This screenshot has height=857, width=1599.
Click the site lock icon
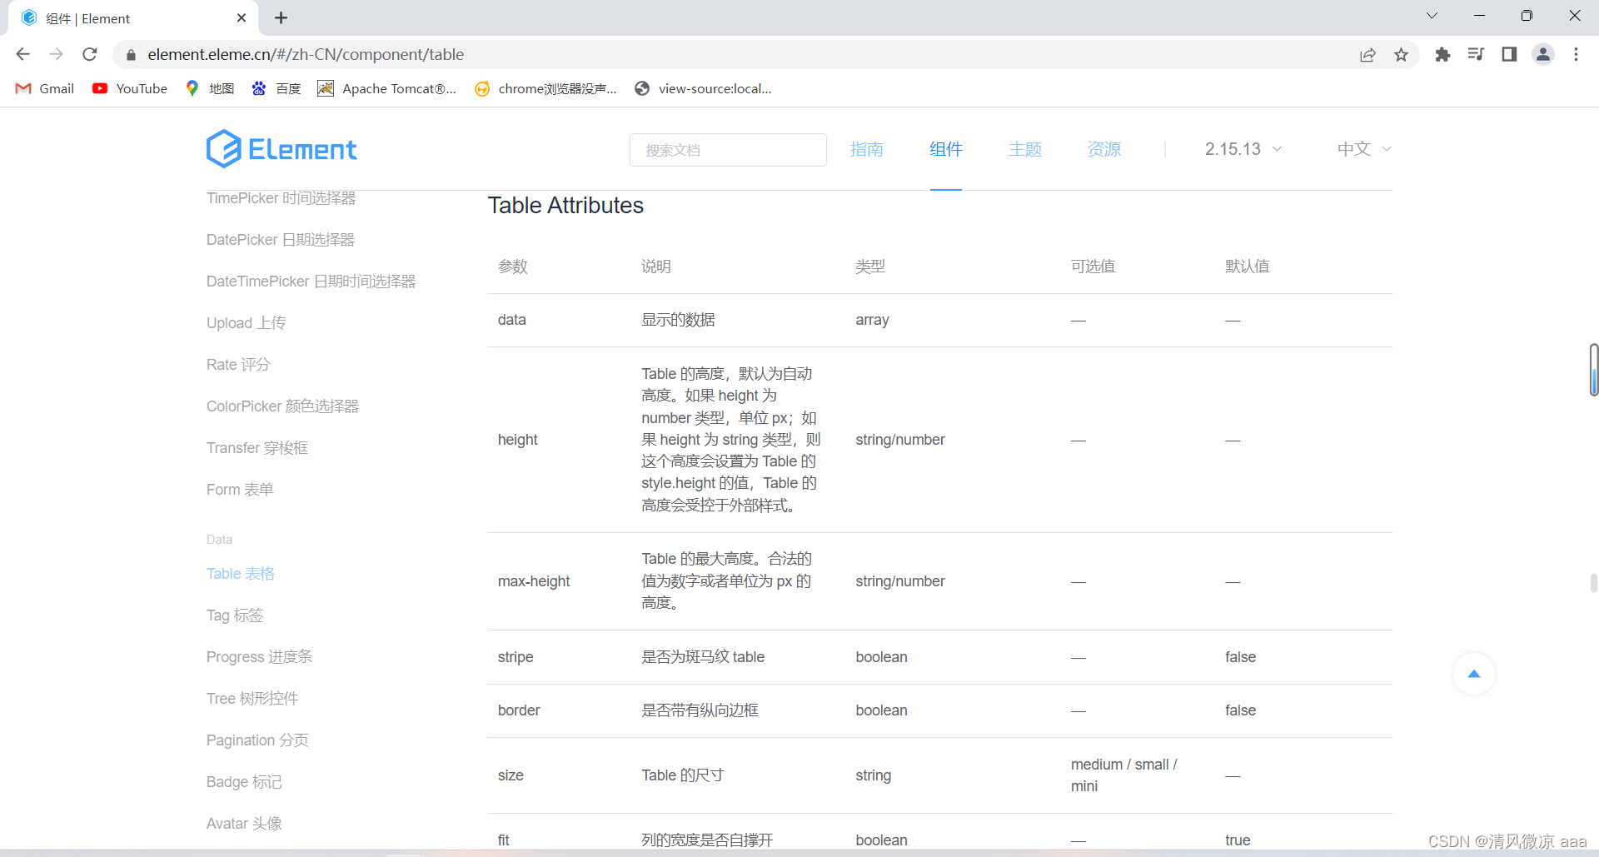[131, 55]
